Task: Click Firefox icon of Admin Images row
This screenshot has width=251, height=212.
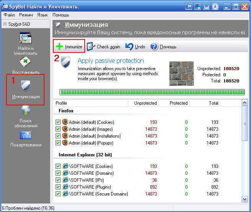Action: tap(65, 129)
